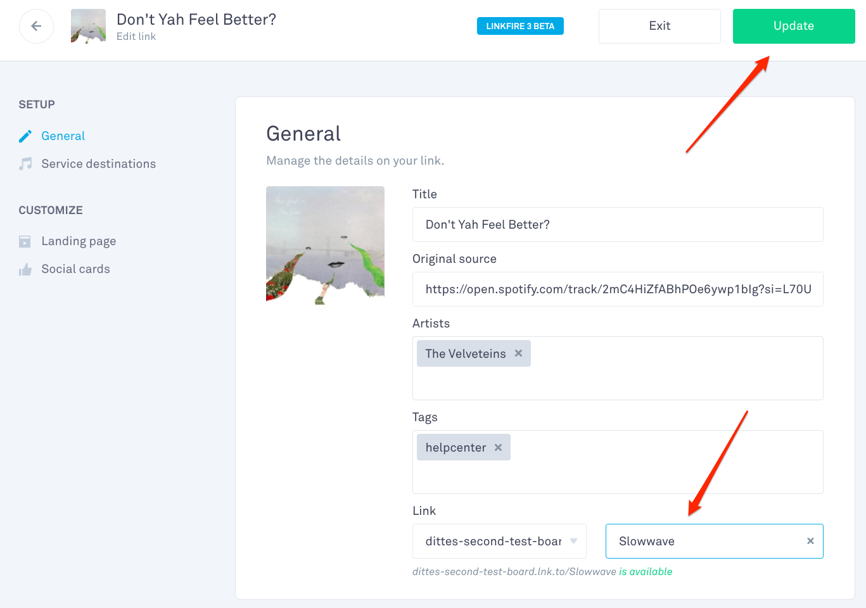Screen dimensions: 866x608
Task: Open Social cards customization
Action: pyautogui.click(x=75, y=269)
